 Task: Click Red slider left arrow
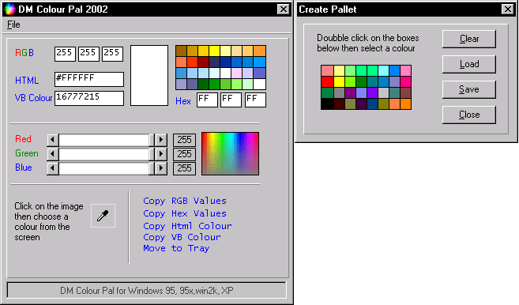(x=53, y=140)
